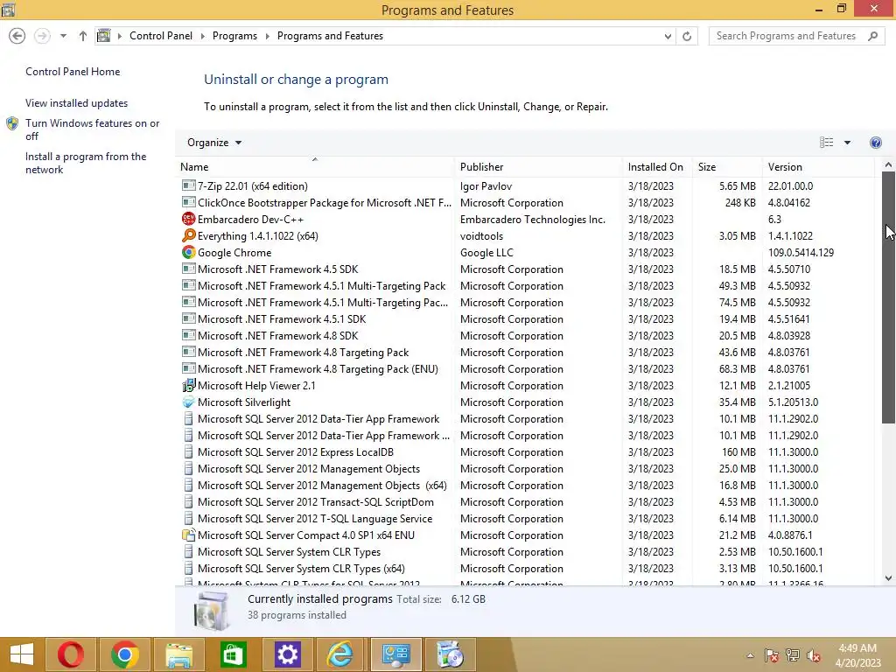This screenshot has height=672, width=896.
Task: Click the Microsoft Silverlight icon
Action: [x=189, y=402]
